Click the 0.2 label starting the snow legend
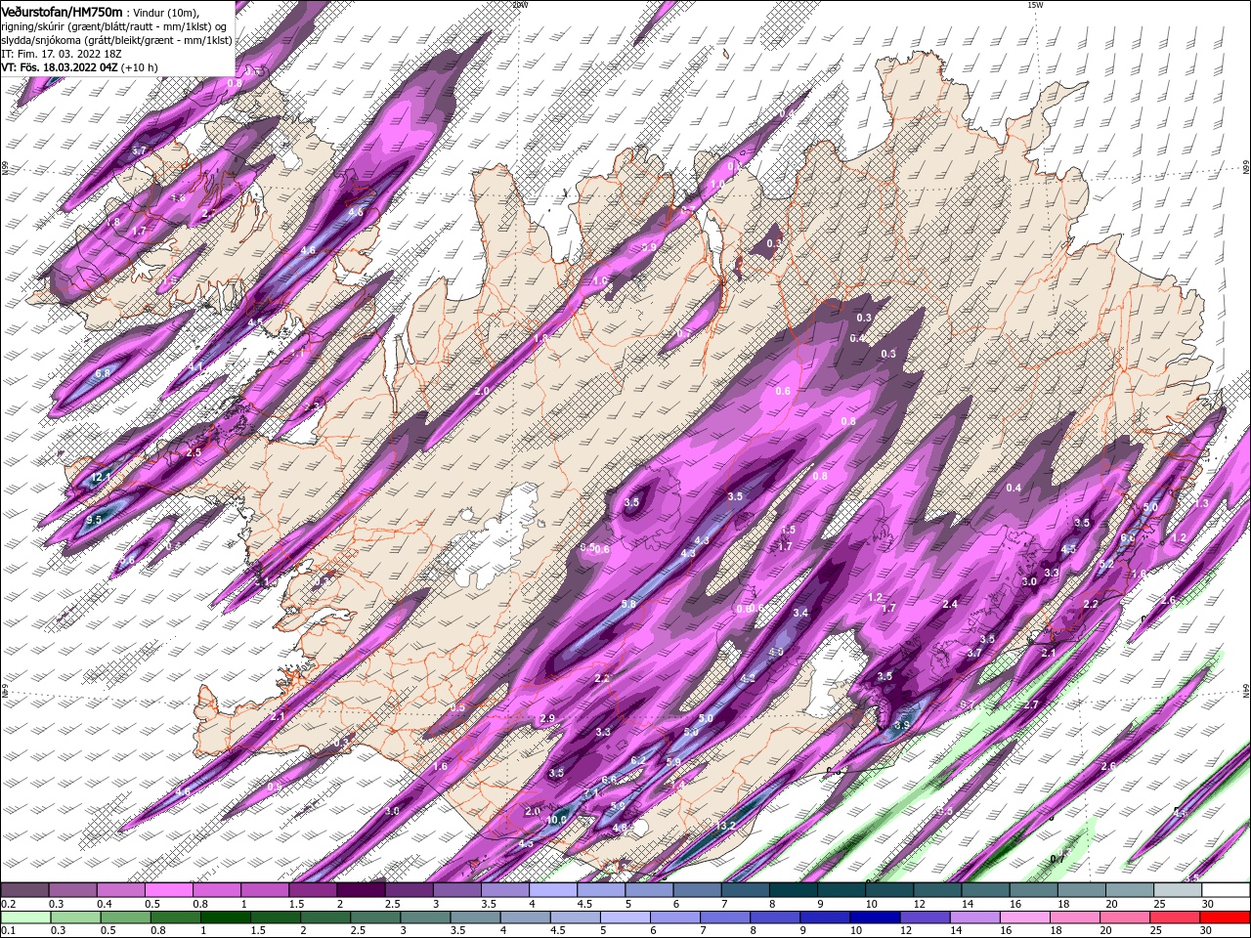 tap(7, 904)
